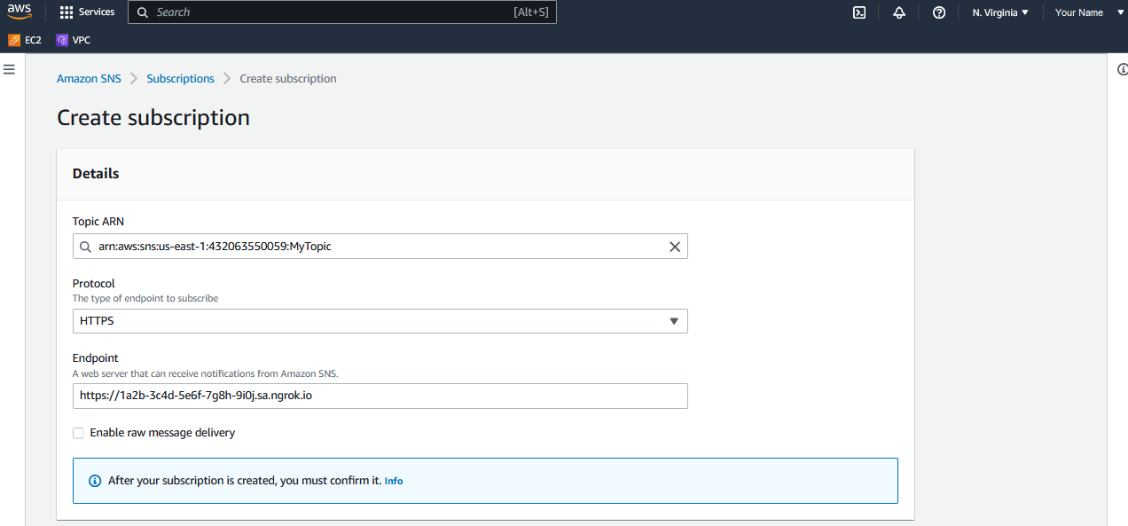
Task: Open the Protocol HTTPS dropdown
Action: (380, 321)
